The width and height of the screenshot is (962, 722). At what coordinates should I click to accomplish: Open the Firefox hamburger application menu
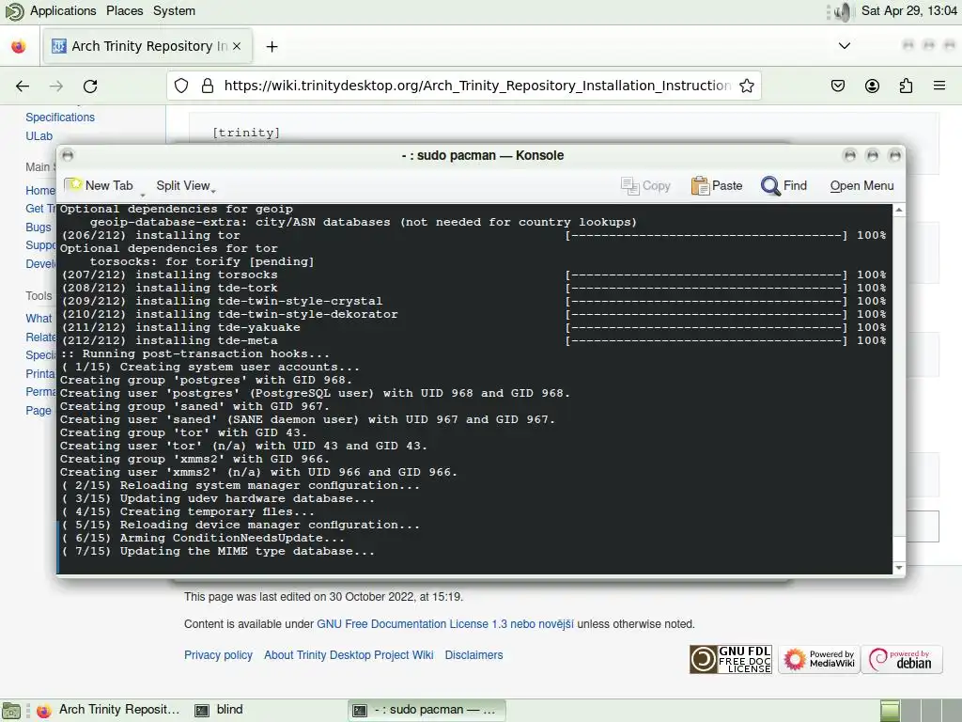click(939, 86)
